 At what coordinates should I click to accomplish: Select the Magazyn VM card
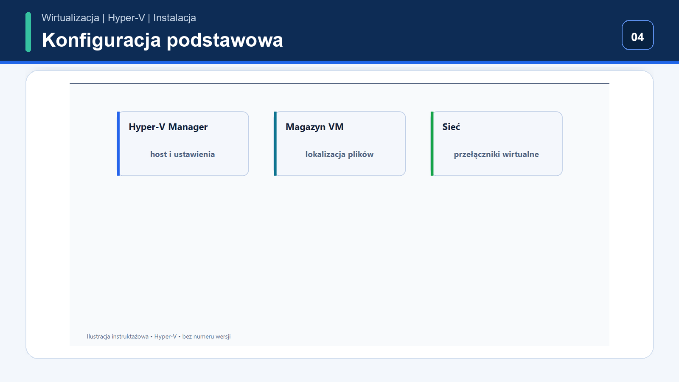pyautogui.click(x=339, y=143)
